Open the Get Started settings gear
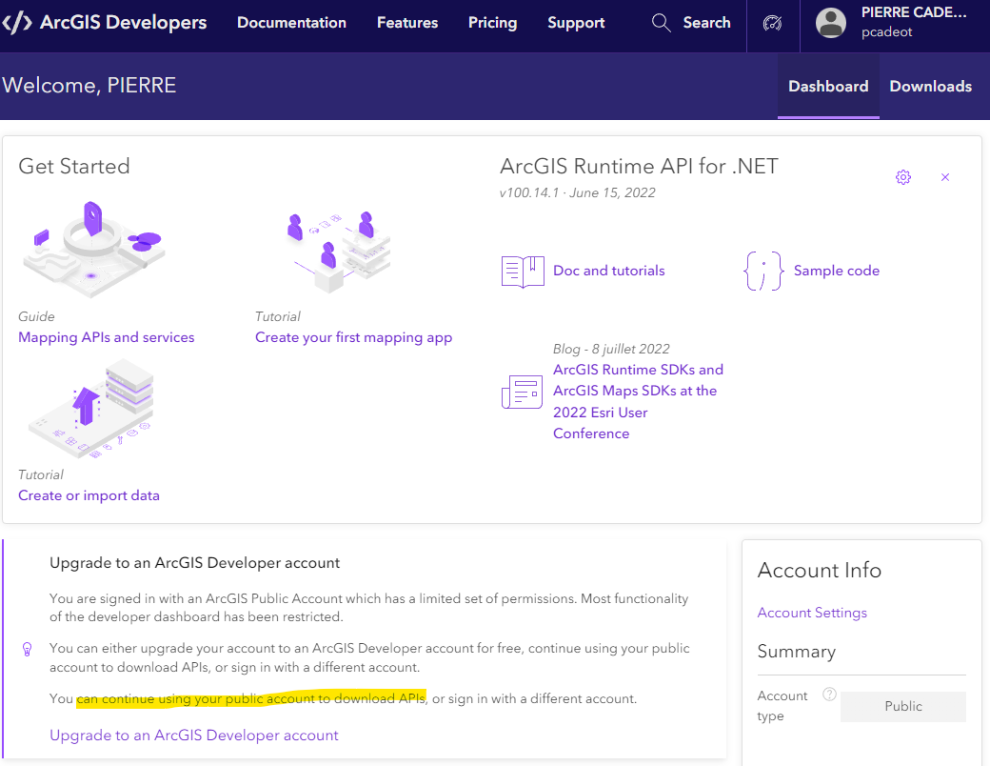 click(902, 177)
